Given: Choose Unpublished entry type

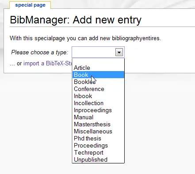Looking at the screenshot, I should (x=98, y=159).
